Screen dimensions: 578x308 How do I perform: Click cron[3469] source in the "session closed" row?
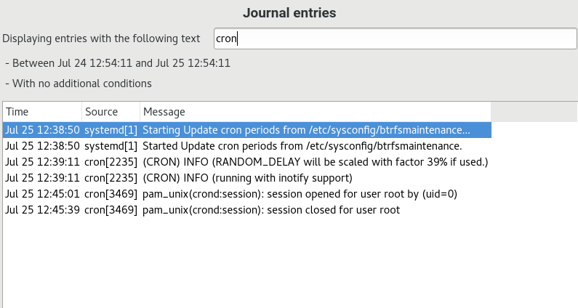pyautogui.click(x=111, y=210)
